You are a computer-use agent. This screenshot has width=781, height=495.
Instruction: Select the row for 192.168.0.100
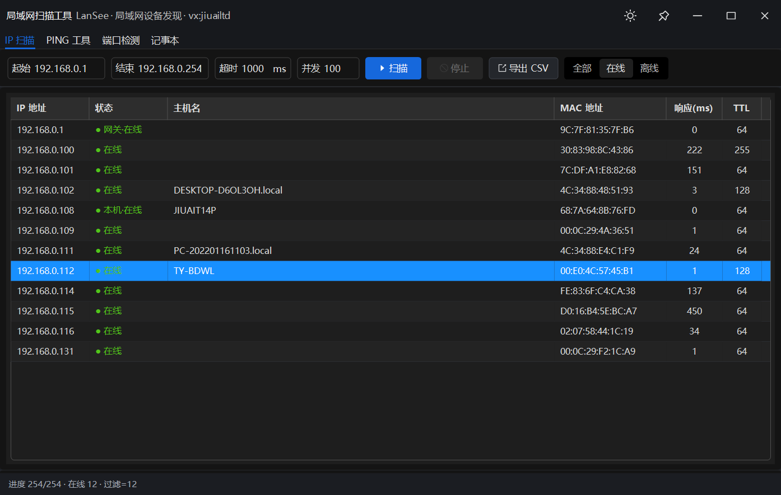[390, 150]
